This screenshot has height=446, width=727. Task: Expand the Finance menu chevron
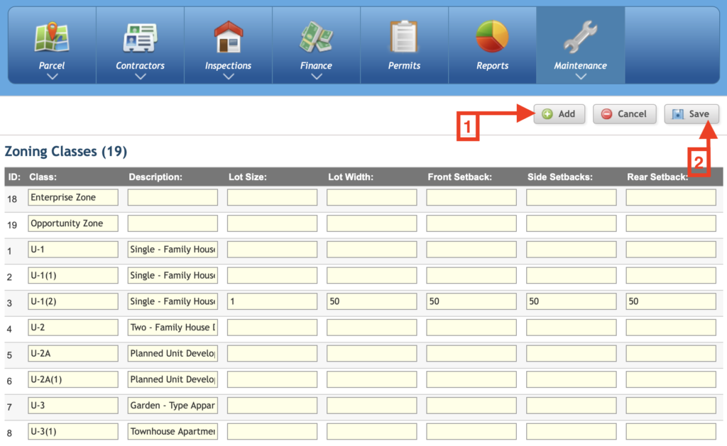coord(316,77)
